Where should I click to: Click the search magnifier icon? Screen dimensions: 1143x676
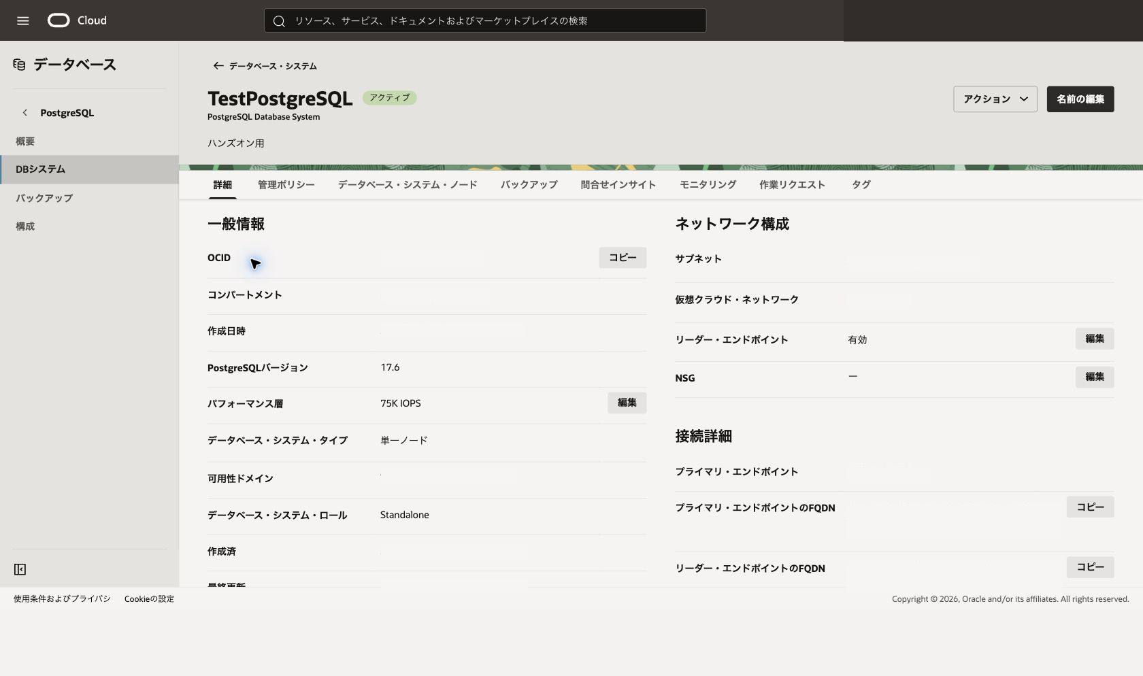(x=279, y=21)
